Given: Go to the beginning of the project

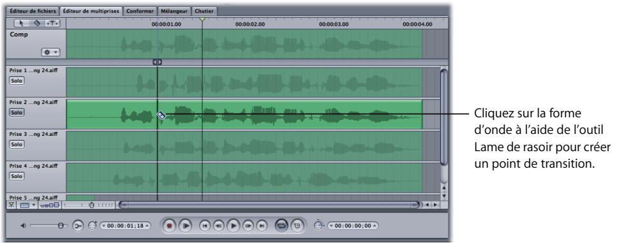Looking at the screenshot, I should click(x=205, y=226).
